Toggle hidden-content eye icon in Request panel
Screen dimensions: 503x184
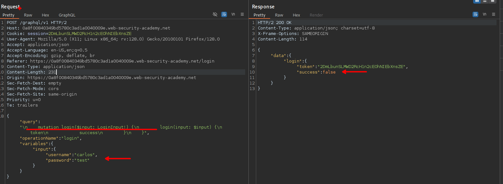tap(215, 15)
